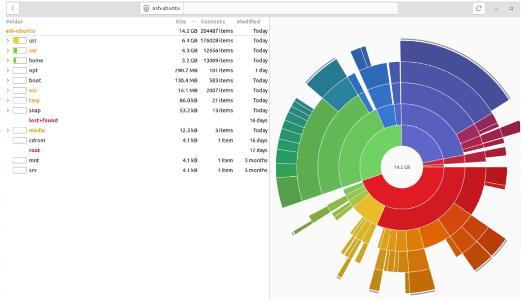Click the green usage bar for var

19,50
